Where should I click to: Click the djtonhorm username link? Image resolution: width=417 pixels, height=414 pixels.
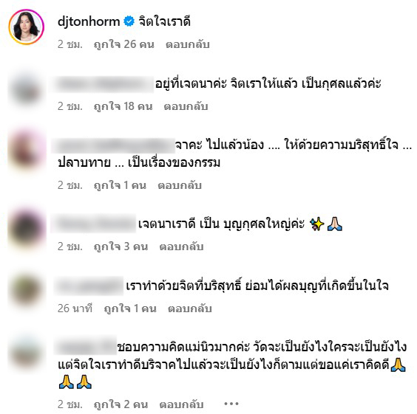tap(89, 21)
